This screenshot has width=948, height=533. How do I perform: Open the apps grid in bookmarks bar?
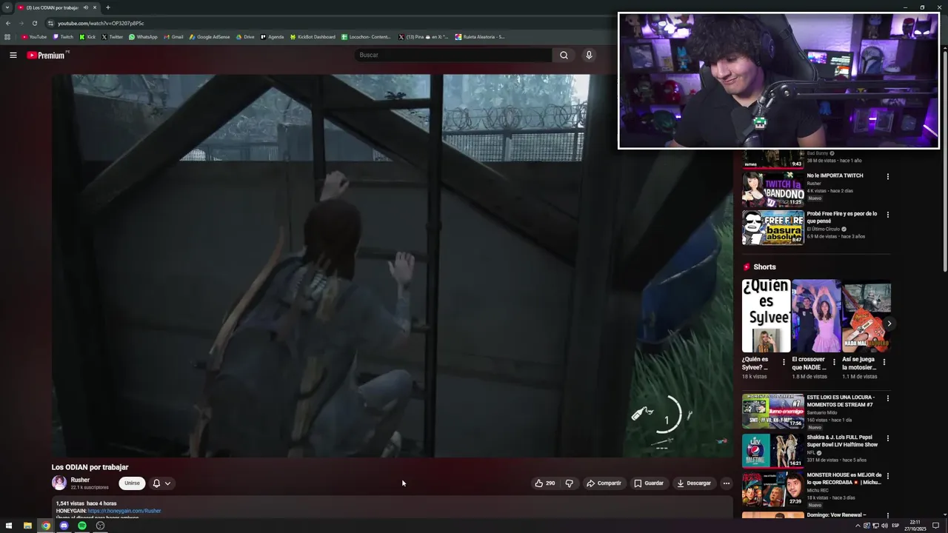point(7,37)
